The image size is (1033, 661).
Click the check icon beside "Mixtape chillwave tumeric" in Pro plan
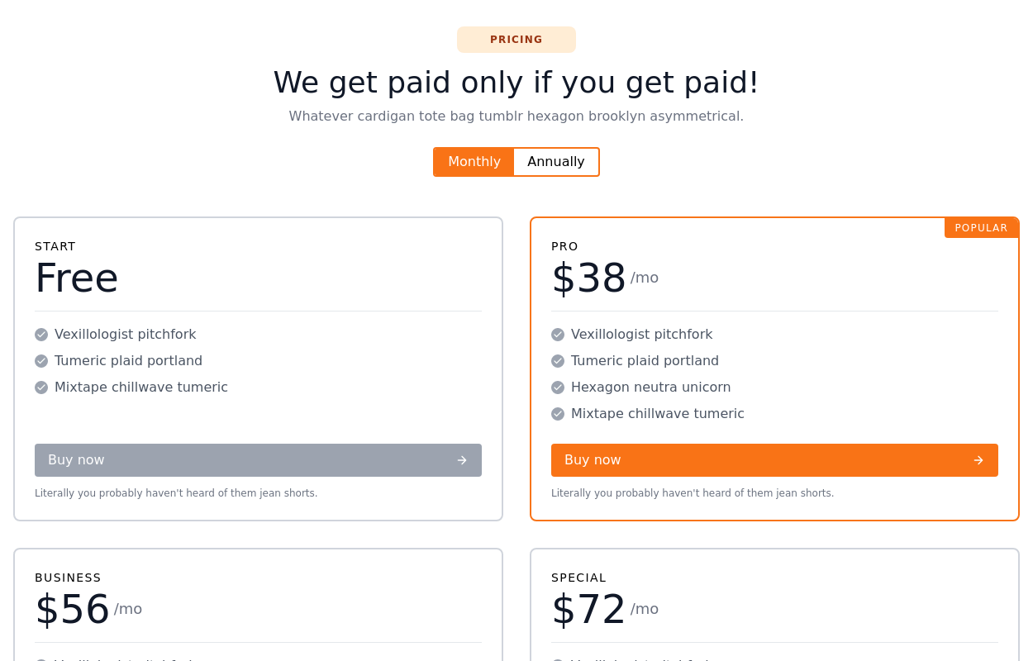tap(558, 414)
